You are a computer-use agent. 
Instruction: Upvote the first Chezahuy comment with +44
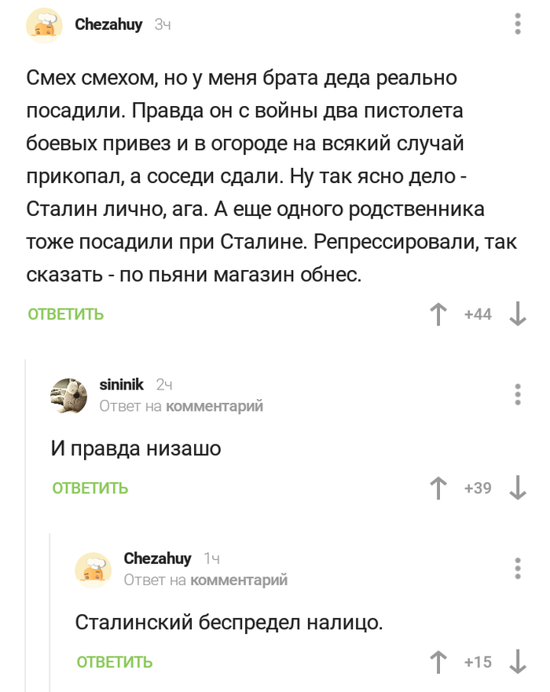[x=438, y=314]
